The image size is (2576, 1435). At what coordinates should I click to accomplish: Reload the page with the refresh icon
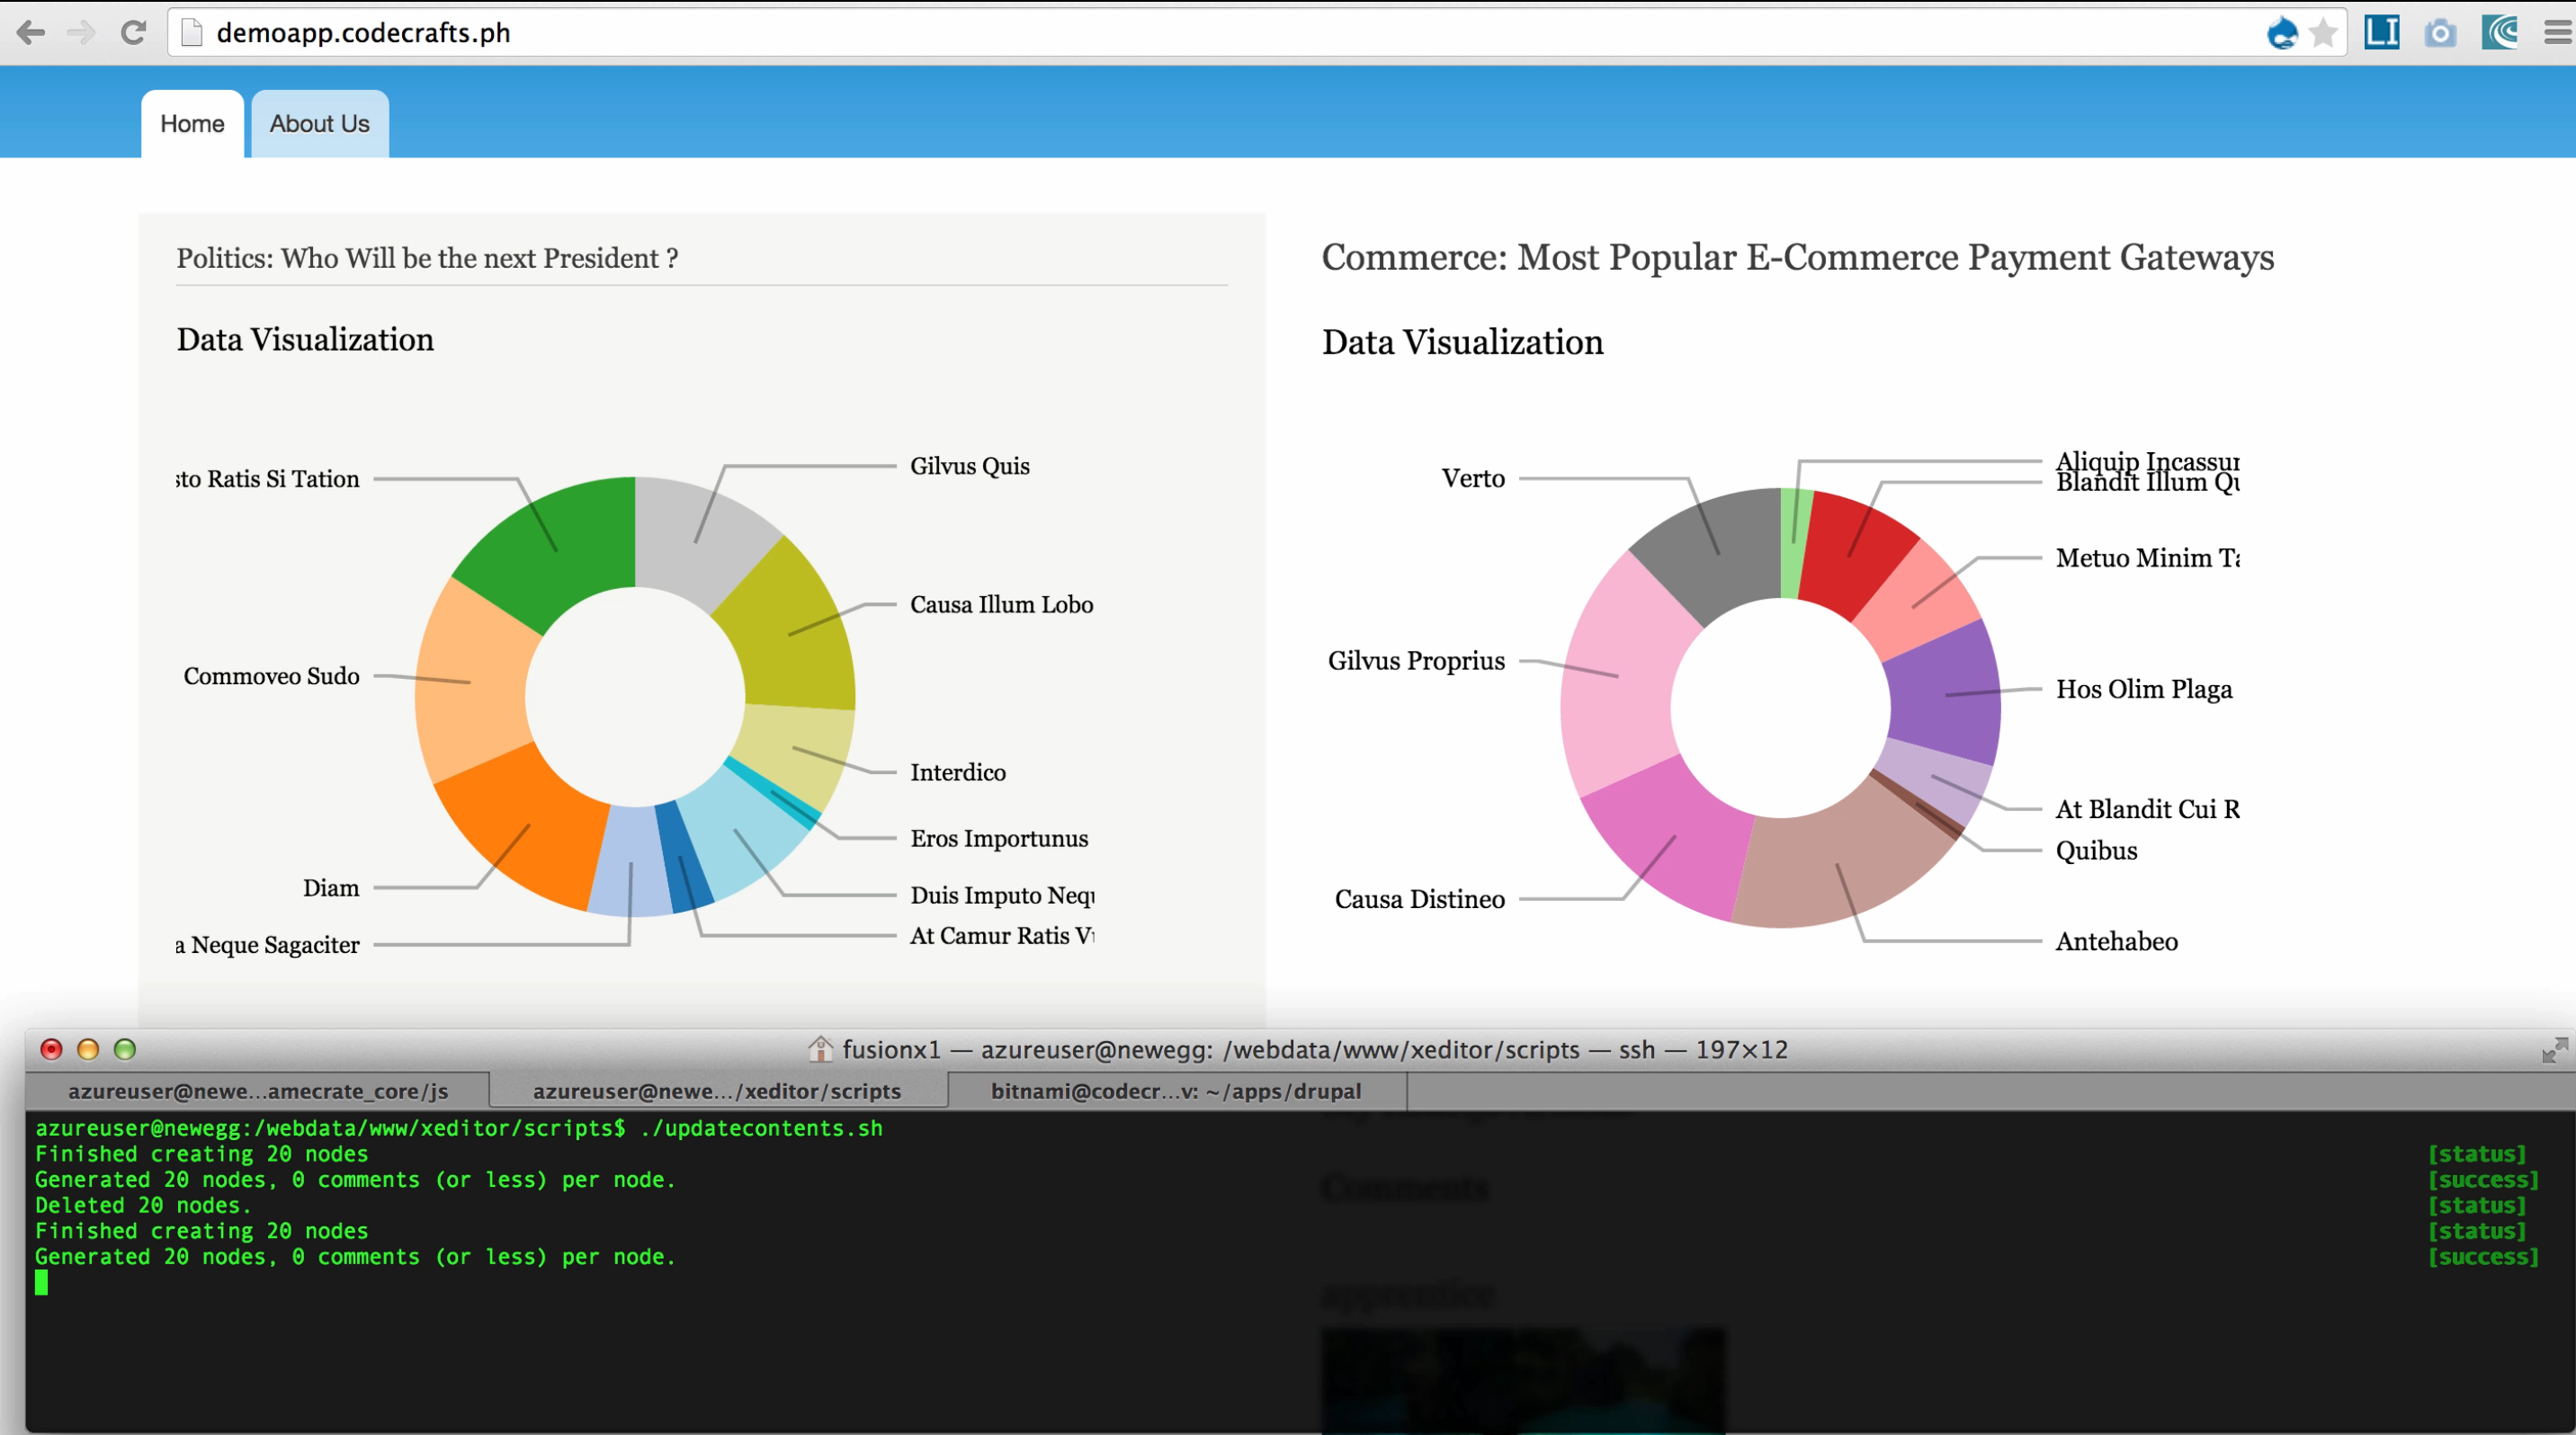click(133, 33)
